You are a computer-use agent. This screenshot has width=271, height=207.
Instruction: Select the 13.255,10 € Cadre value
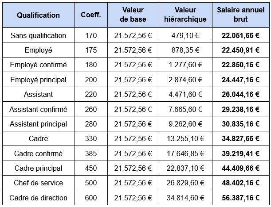[185, 138]
